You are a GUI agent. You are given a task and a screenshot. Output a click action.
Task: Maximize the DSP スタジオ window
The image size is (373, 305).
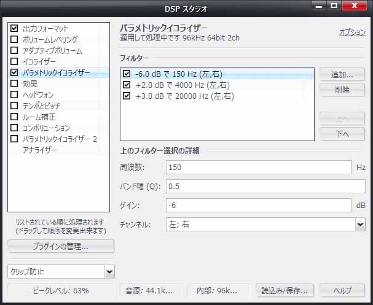coord(334,6)
